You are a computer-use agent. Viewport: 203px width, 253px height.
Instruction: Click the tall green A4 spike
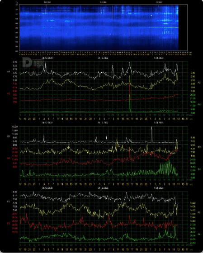[130, 103]
